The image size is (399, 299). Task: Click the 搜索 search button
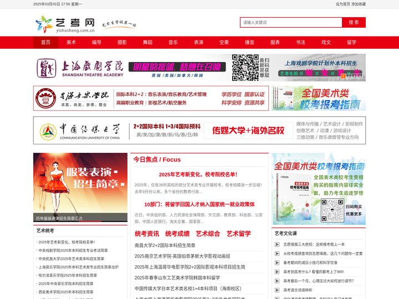click(x=354, y=22)
